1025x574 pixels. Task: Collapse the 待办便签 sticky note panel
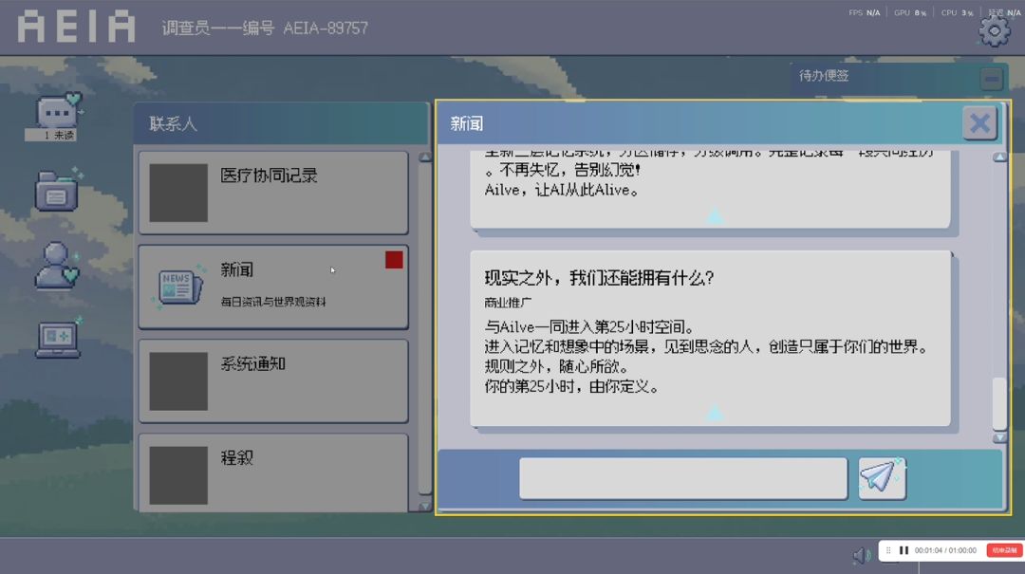pyautogui.click(x=991, y=79)
